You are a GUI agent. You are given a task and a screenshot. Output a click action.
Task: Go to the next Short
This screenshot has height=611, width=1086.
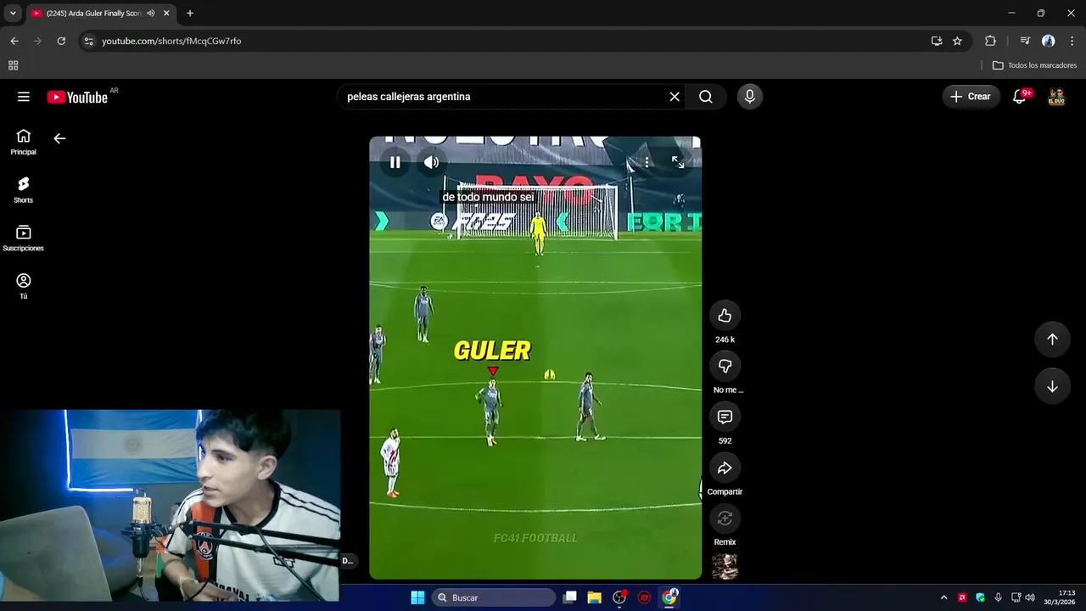click(x=1052, y=386)
